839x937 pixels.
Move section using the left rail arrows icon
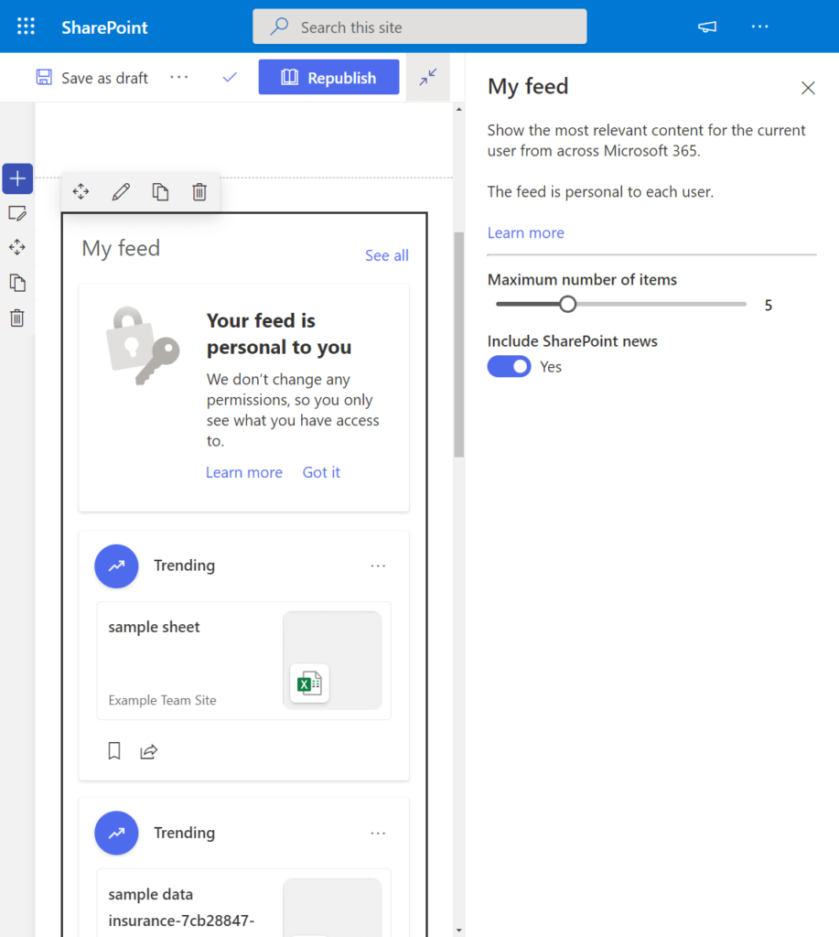tap(17, 247)
